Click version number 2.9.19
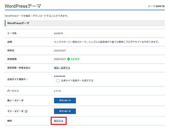The height and width of the screenshot is (132, 170). (57, 91)
